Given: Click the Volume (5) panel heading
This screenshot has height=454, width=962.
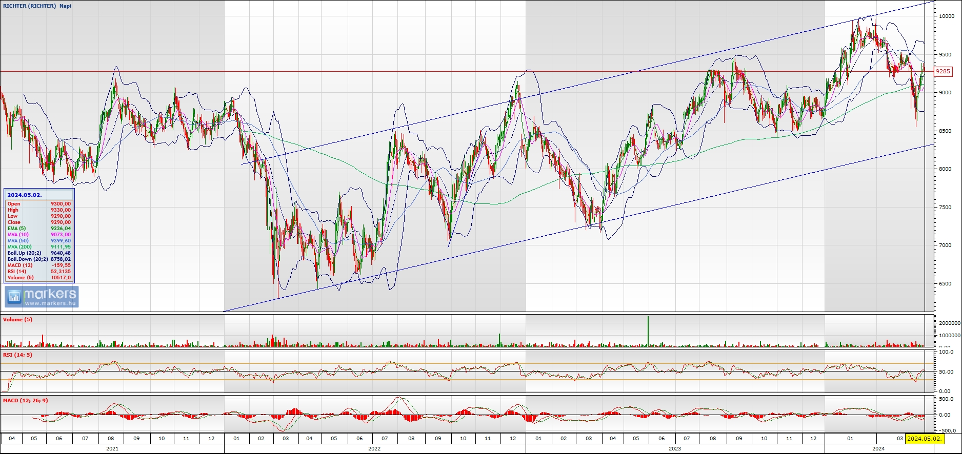Looking at the screenshot, I should tap(17, 320).
